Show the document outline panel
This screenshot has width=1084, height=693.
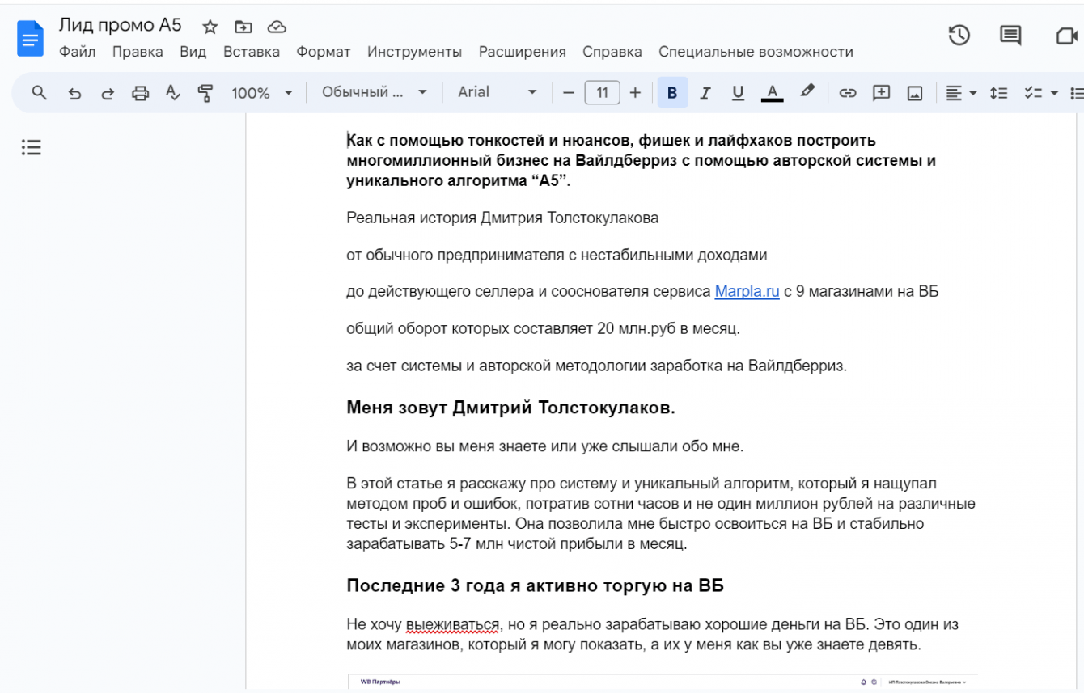[31, 147]
